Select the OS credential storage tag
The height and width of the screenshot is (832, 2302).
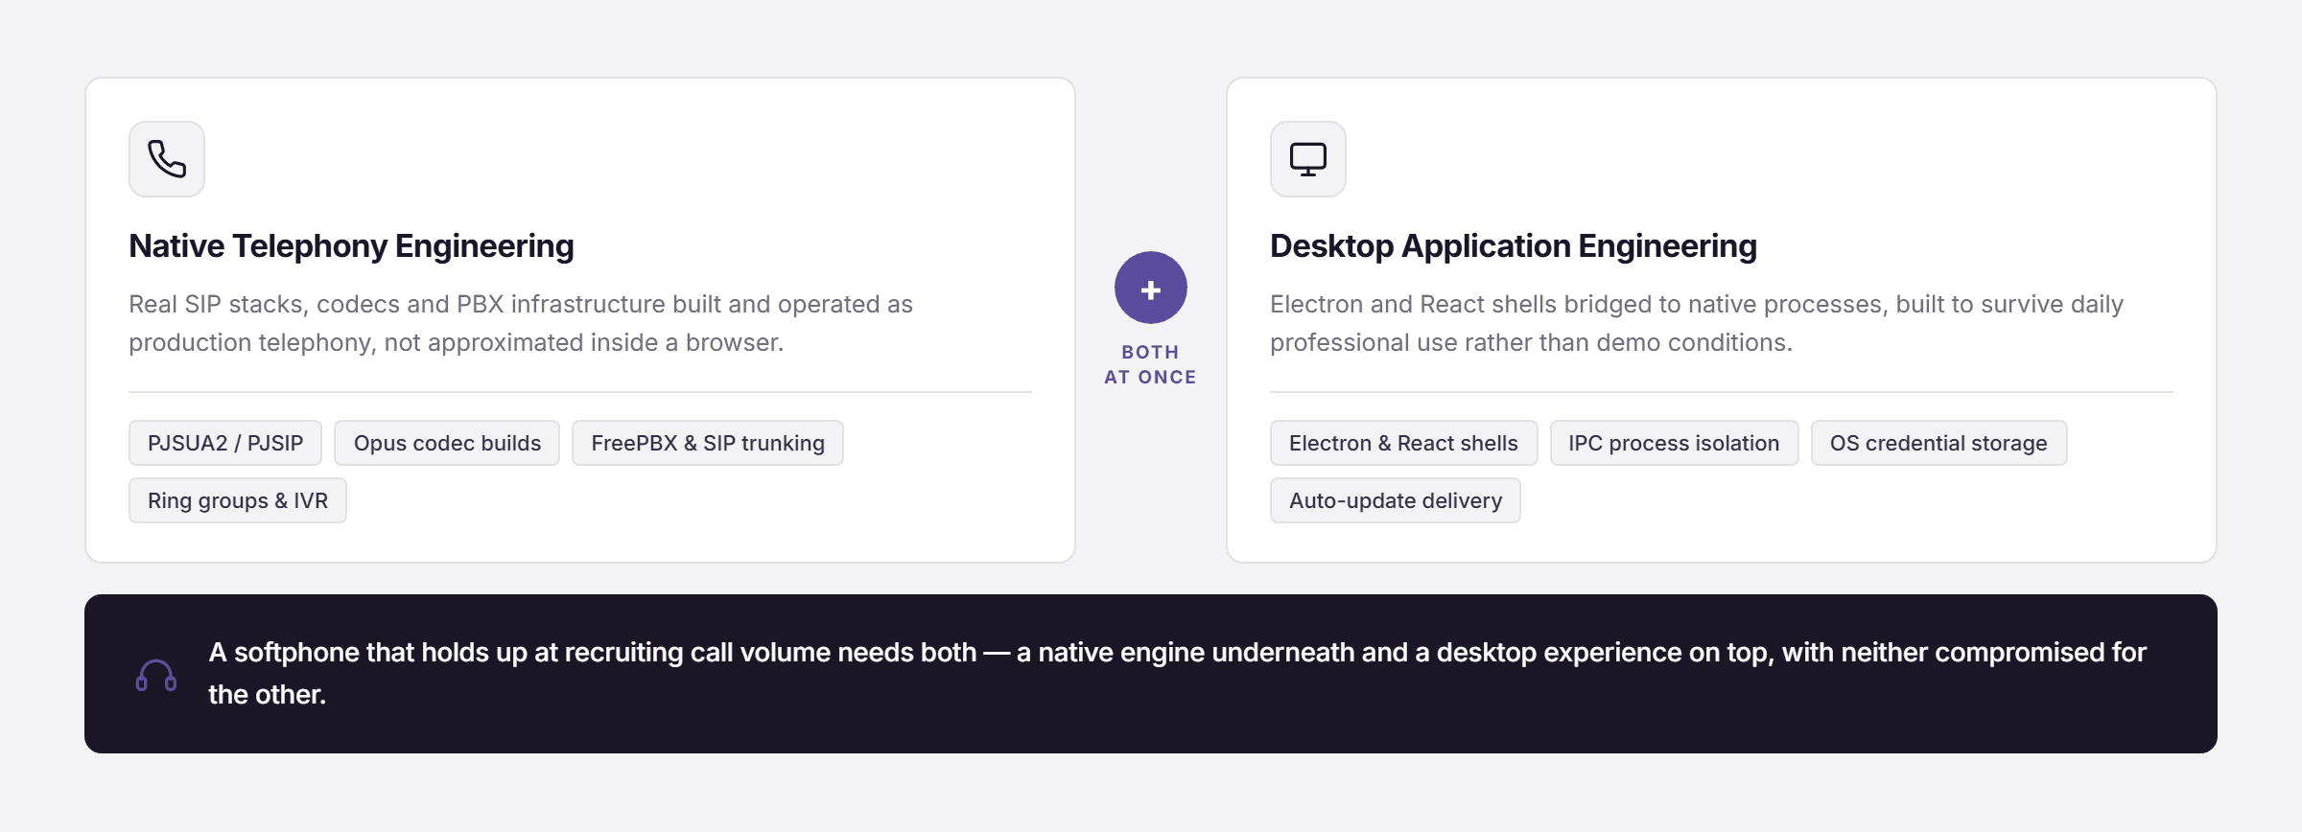click(1939, 443)
